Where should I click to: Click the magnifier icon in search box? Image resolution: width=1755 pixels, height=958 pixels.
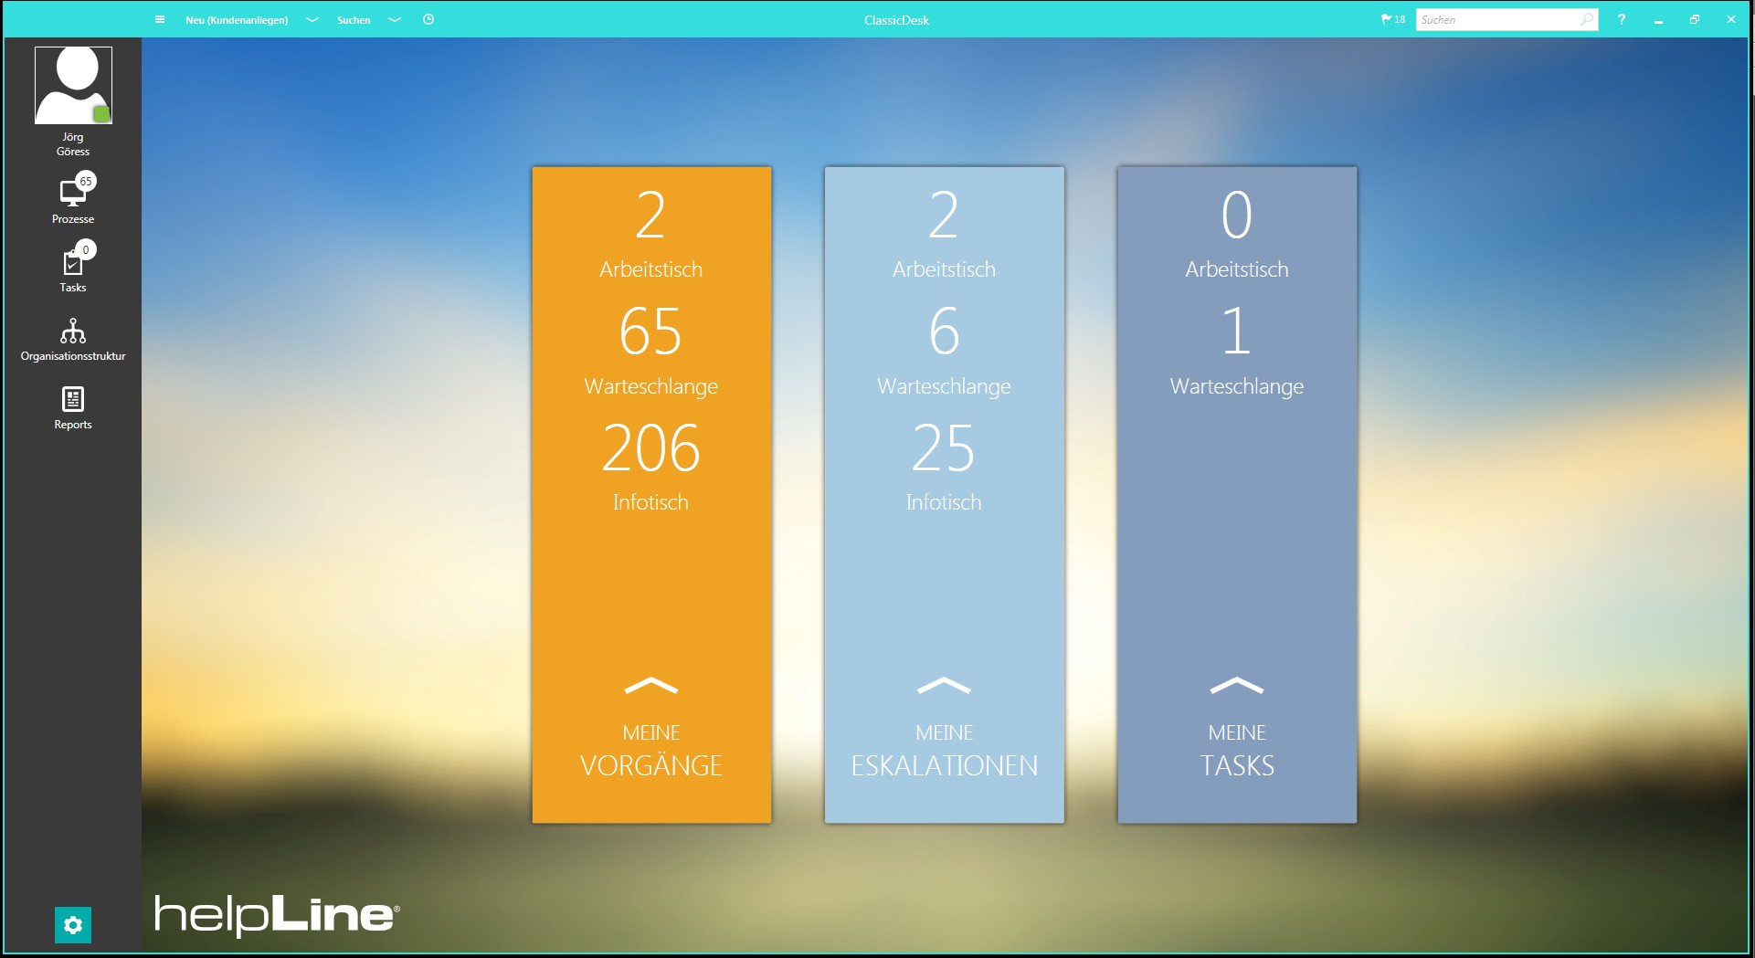tap(1588, 19)
